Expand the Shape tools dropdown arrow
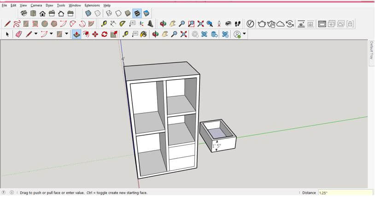This screenshot has height=197, width=375. pyautogui.click(x=67, y=34)
